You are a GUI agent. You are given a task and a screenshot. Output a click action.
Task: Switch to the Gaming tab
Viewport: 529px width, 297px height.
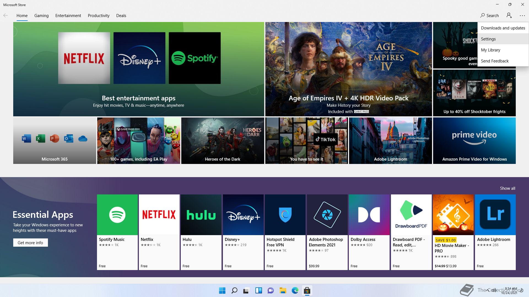pos(42,16)
